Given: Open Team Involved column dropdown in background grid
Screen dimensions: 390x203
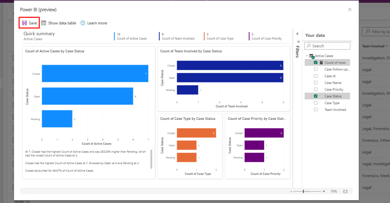Looking at the screenshot, I should click(387, 46).
